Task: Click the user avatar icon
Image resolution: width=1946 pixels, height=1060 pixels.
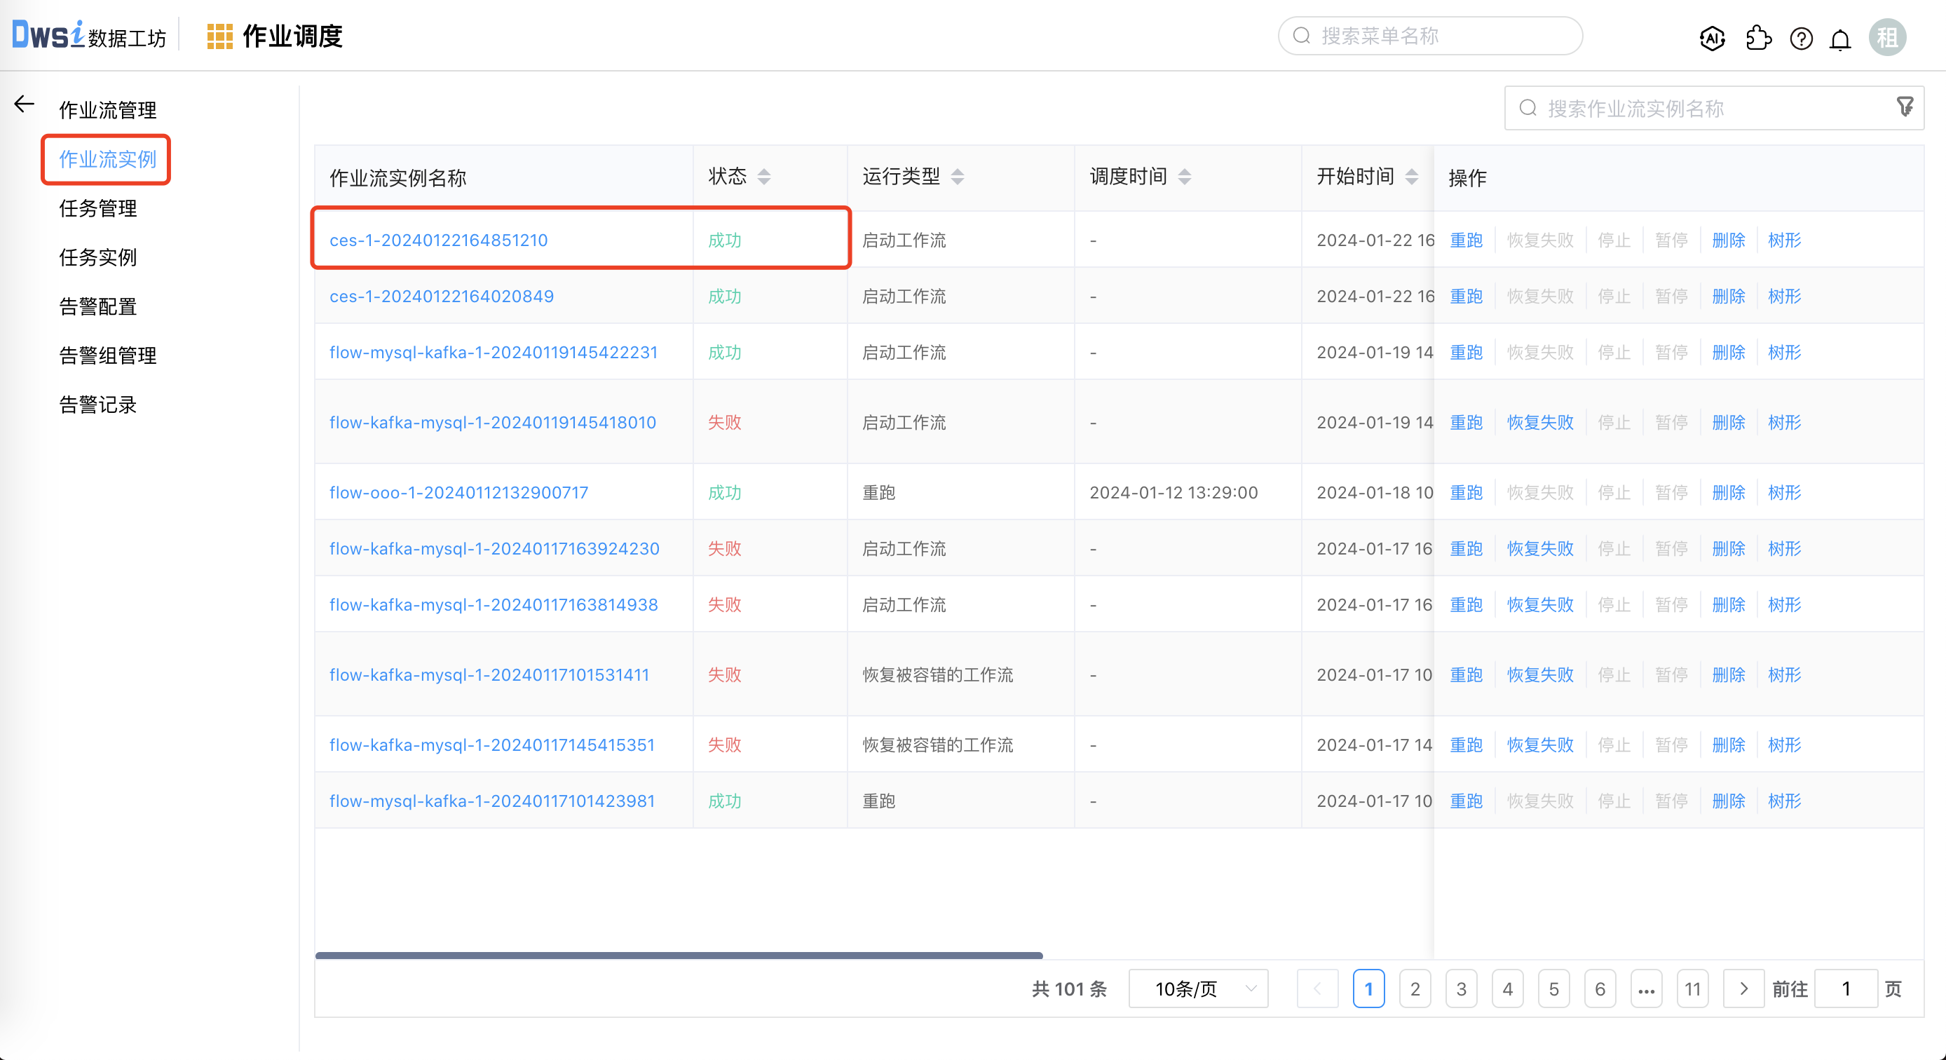Action: (1887, 38)
